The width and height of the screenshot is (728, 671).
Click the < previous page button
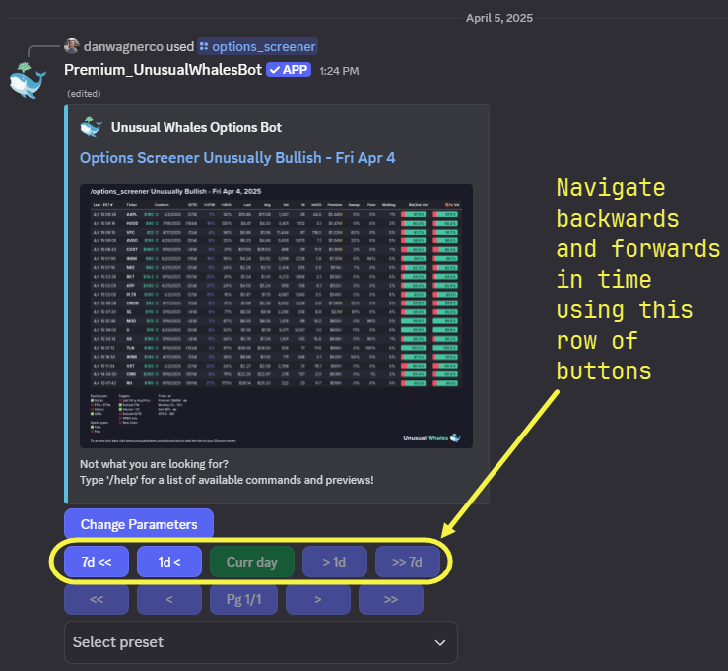pyautogui.click(x=169, y=599)
